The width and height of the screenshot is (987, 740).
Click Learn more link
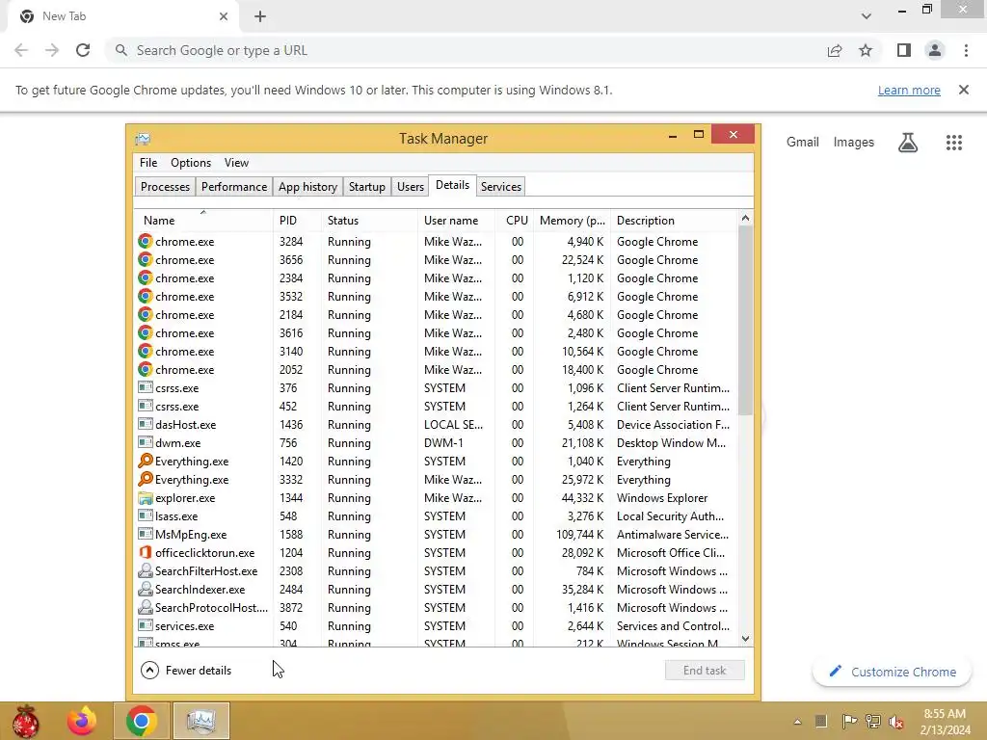click(x=909, y=90)
